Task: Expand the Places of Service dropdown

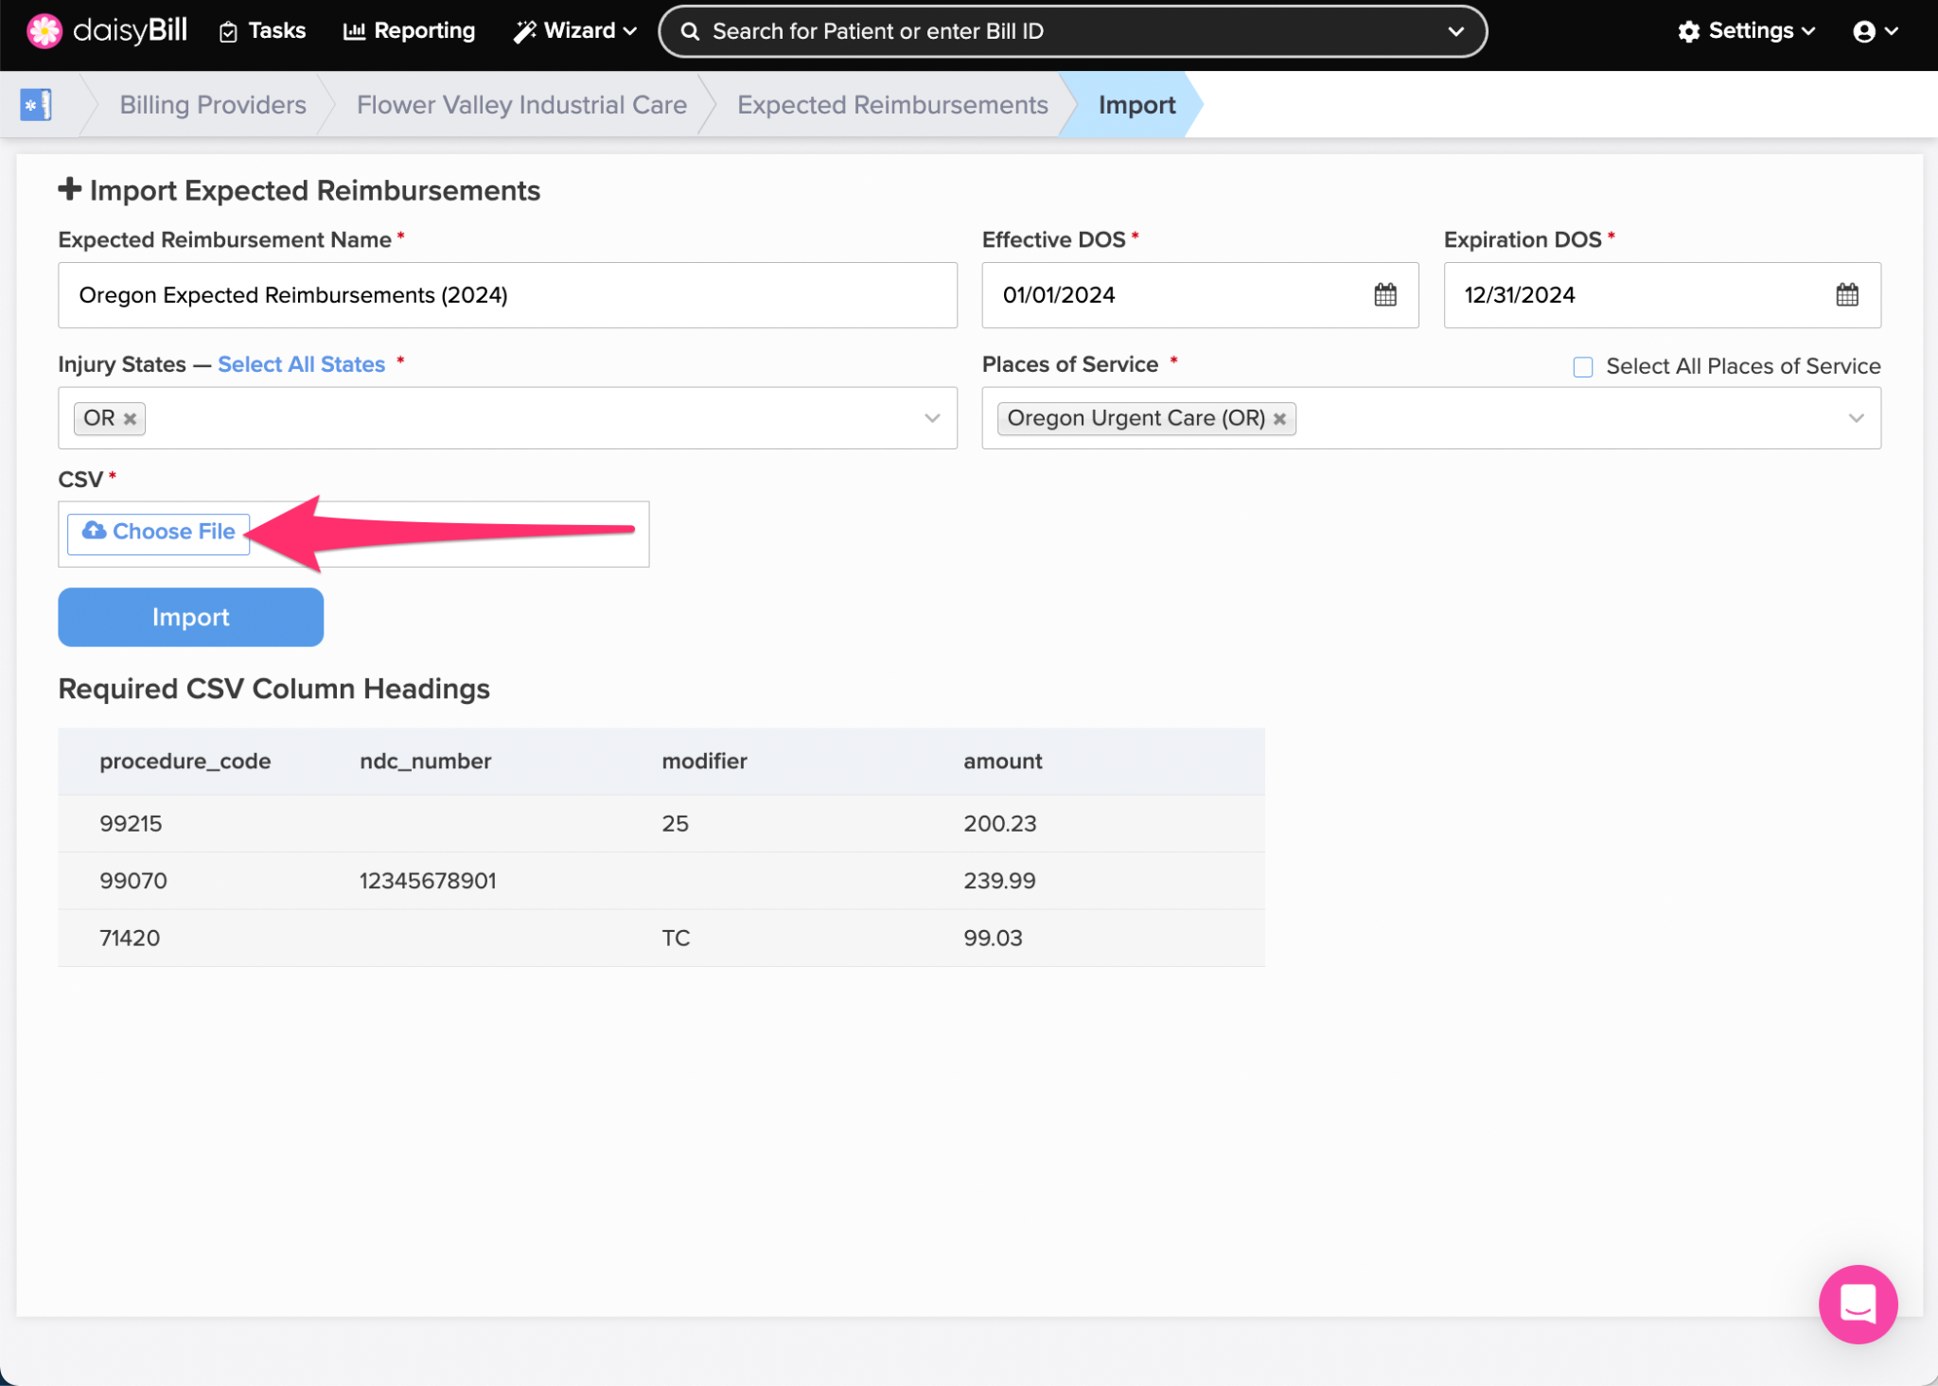Action: (x=1855, y=418)
